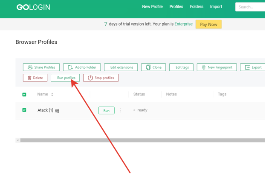Delete the selected profiles
This screenshot has height=179, width=266.
pyautogui.click(x=35, y=78)
